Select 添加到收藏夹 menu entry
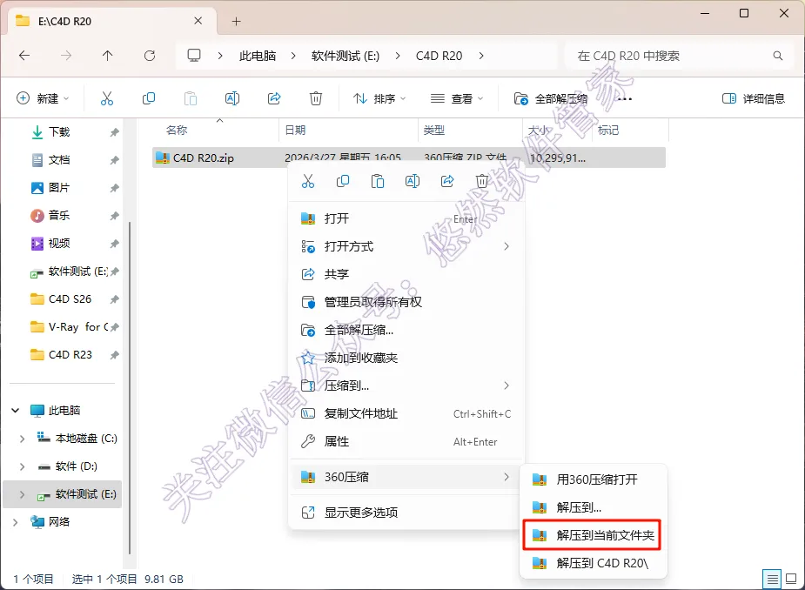 click(x=406, y=358)
